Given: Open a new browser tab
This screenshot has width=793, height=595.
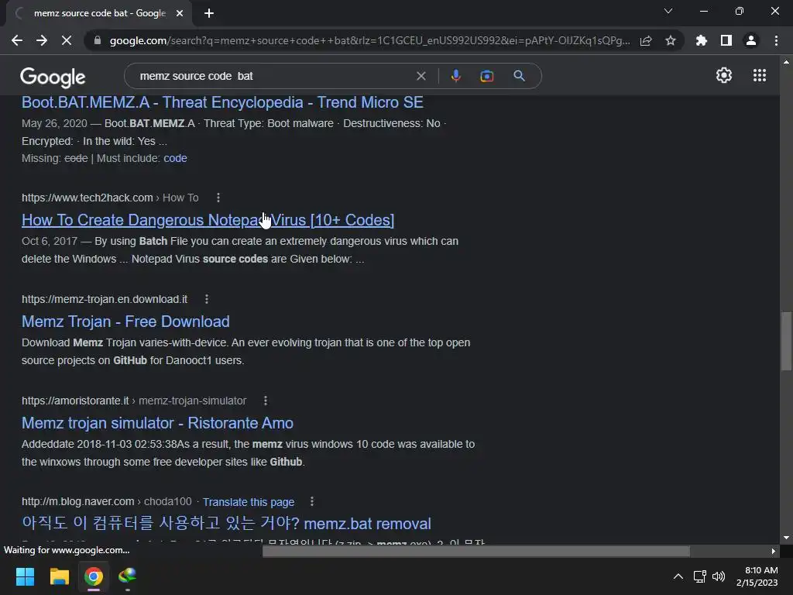Looking at the screenshot, I should (x=209, y=13).
